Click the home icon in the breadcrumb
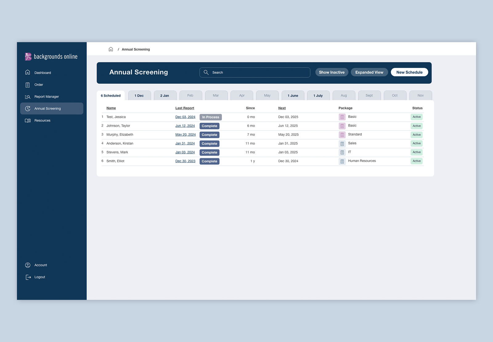This screenshot has height=342, width=493. pyautogui.click(x=111, y=49)
